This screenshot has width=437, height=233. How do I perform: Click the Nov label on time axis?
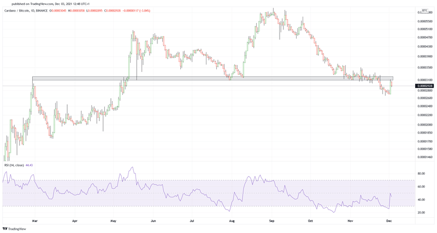[350, 221]
